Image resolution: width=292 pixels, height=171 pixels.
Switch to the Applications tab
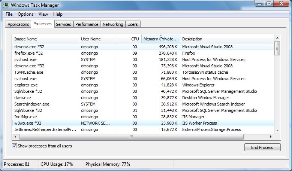18,24
